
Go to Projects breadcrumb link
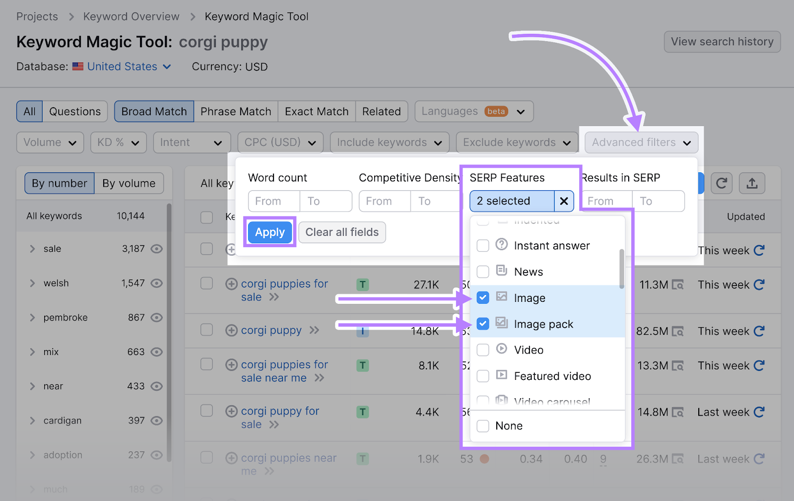pos(37,16)
